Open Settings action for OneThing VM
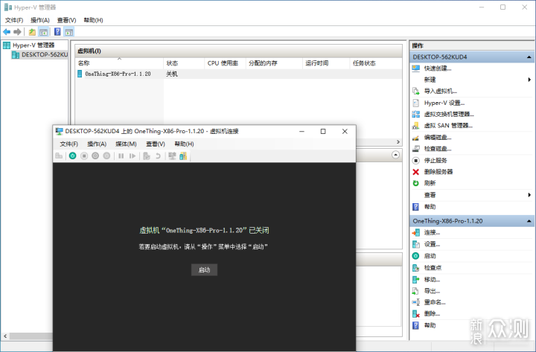 click(432, 244)
